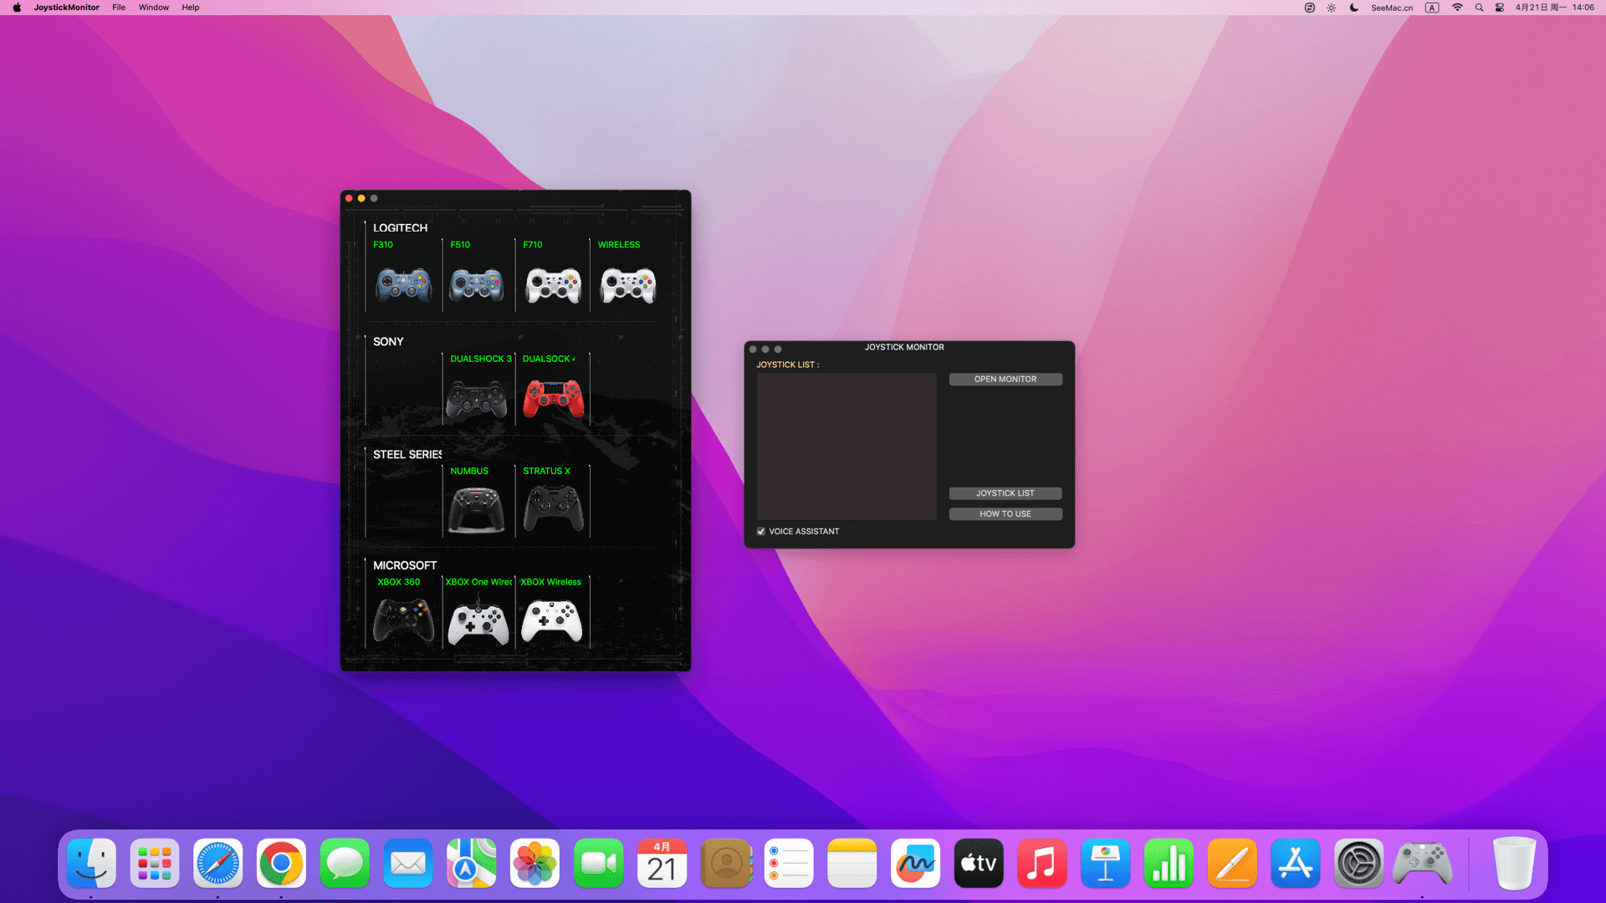
Task: Open JoystickMonitor gamepad icon in Dock
Action: [x=1422, y=864]
